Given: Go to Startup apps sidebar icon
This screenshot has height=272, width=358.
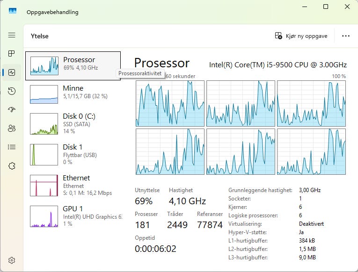Looking at the screenshot, I should [x=12, y=110].
